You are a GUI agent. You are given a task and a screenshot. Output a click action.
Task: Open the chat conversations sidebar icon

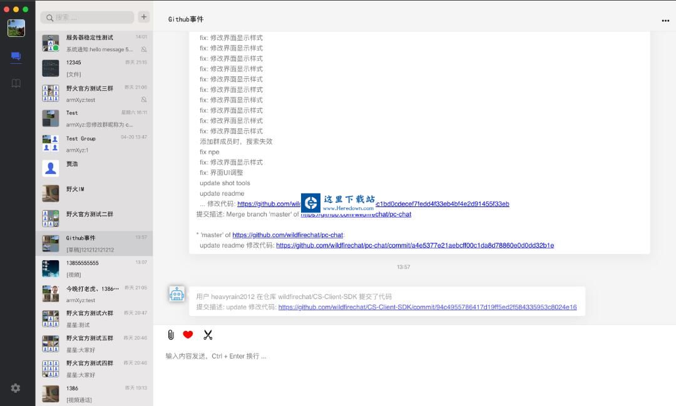(16, 56)
